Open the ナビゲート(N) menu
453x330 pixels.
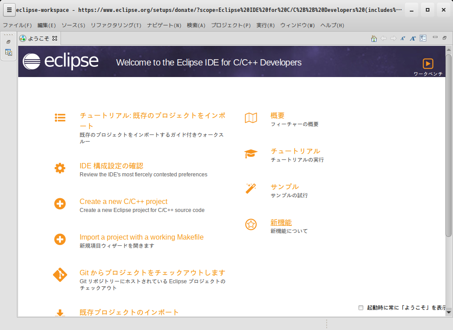tap(164, 25)
